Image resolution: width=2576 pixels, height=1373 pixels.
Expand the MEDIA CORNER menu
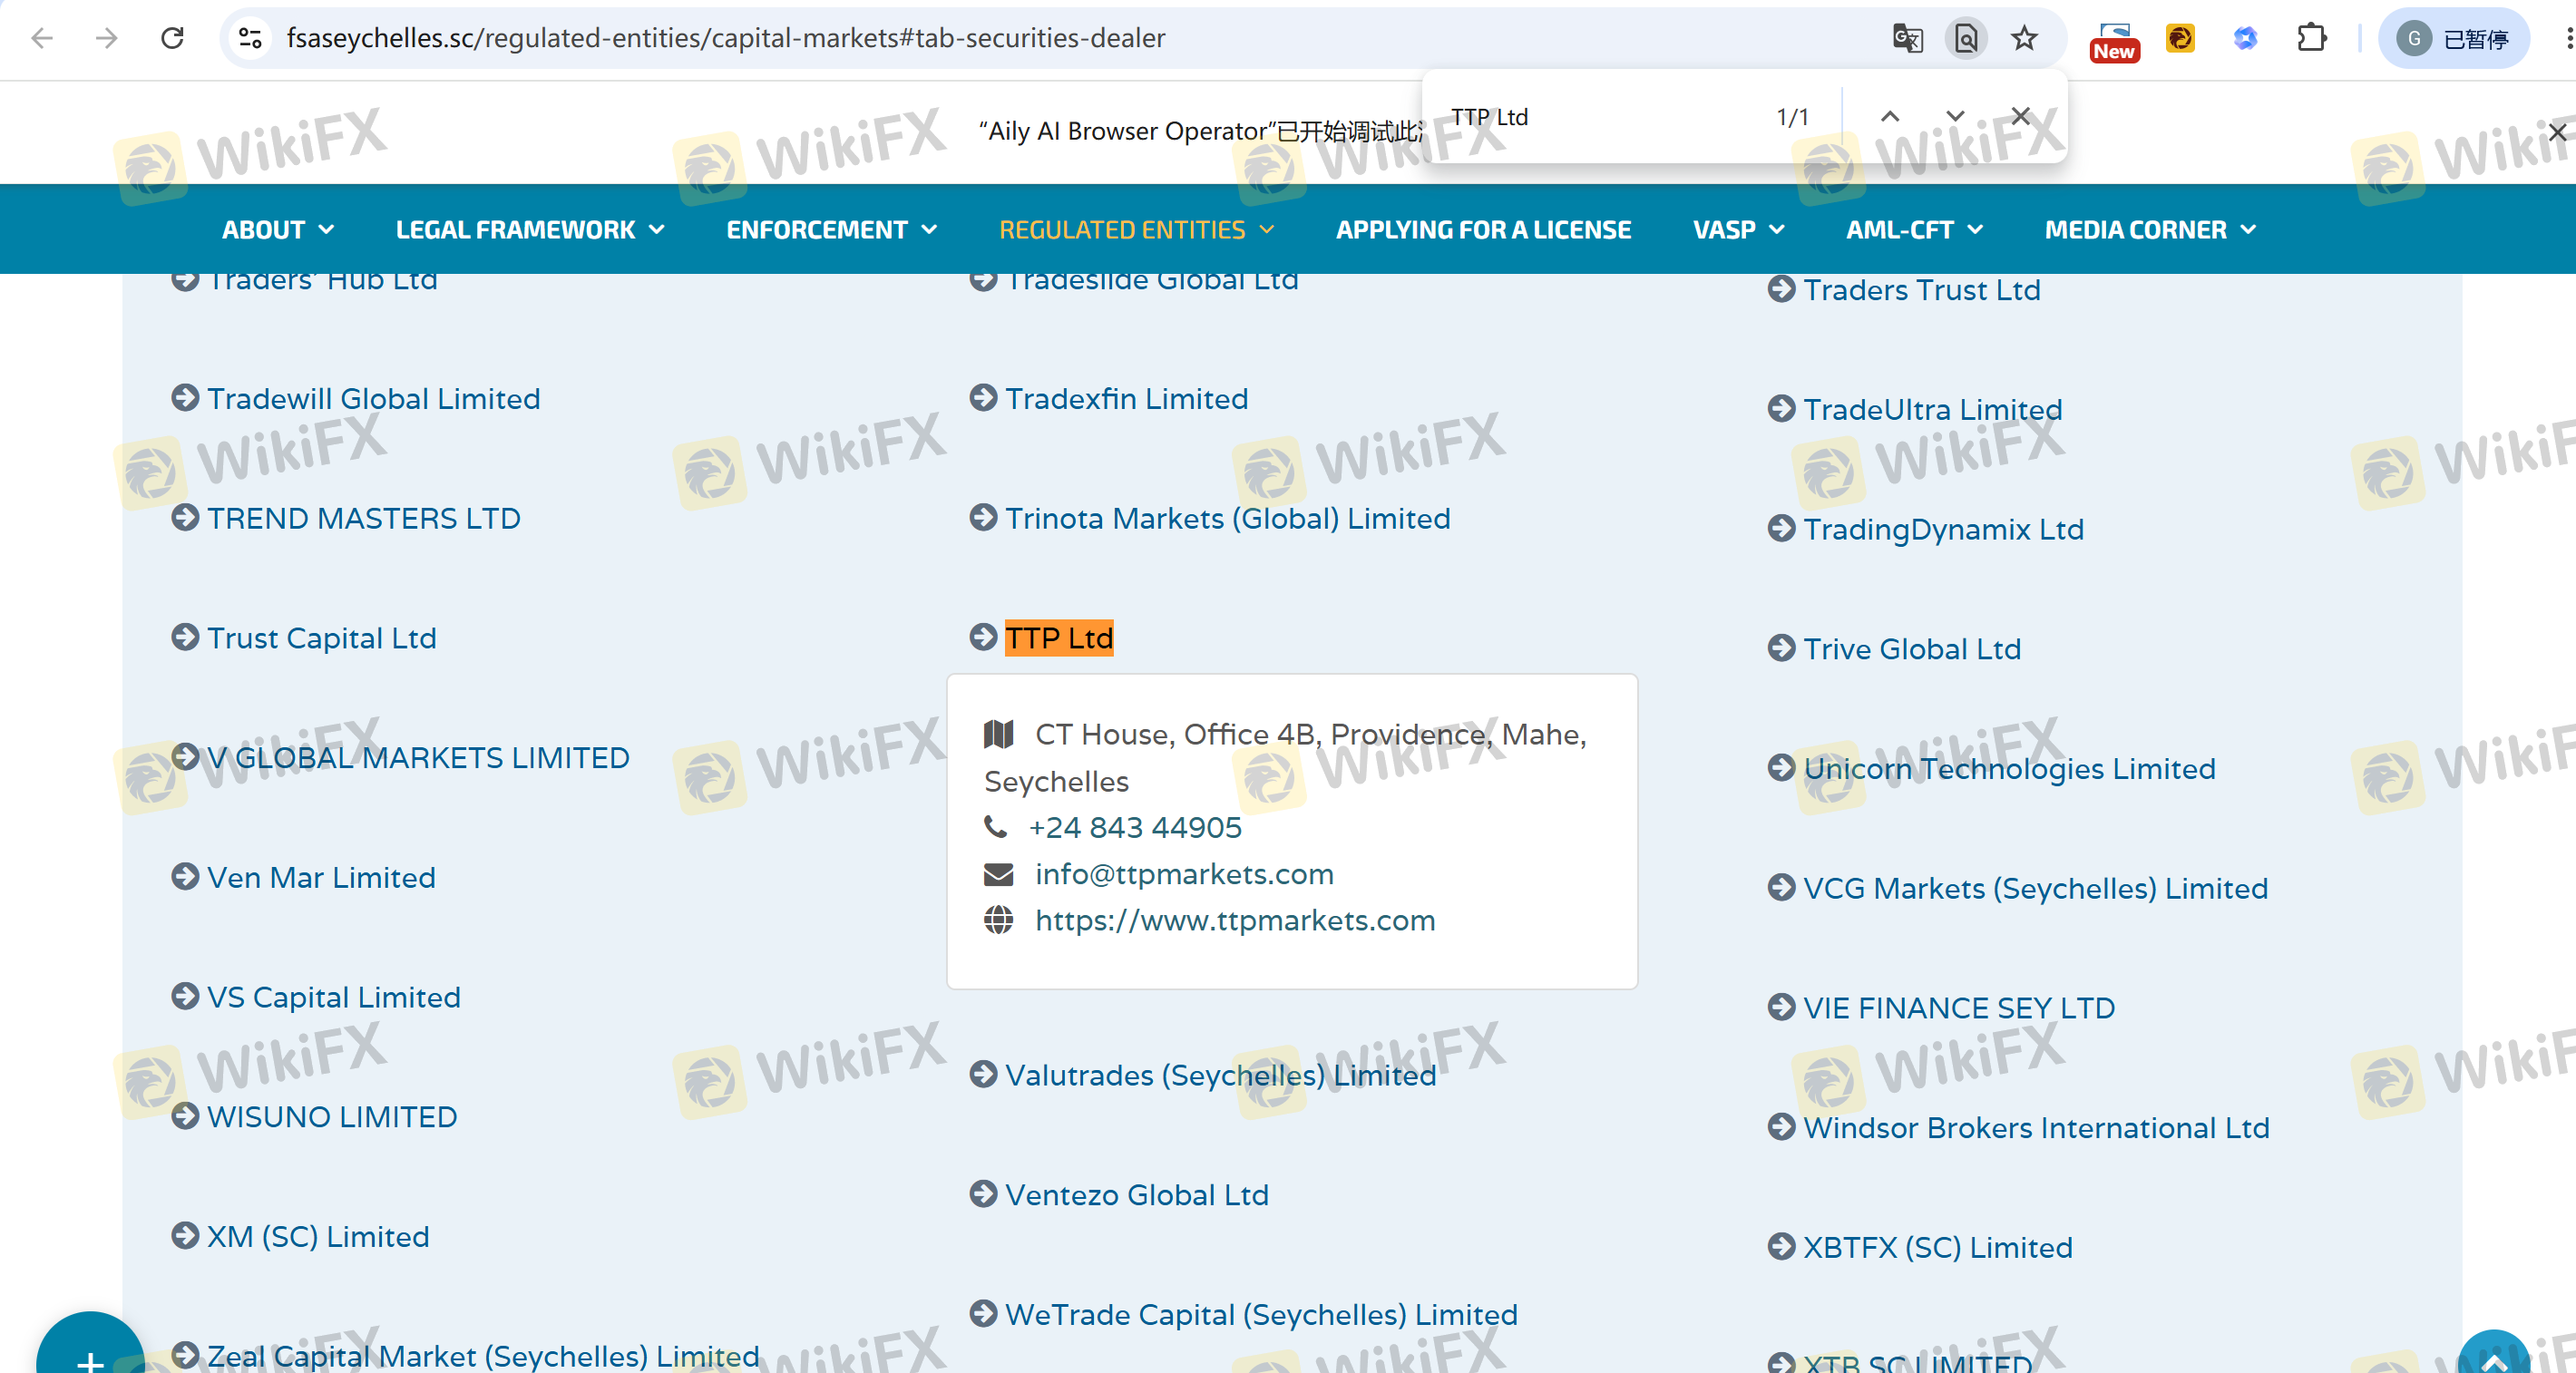pos(2150,229)
